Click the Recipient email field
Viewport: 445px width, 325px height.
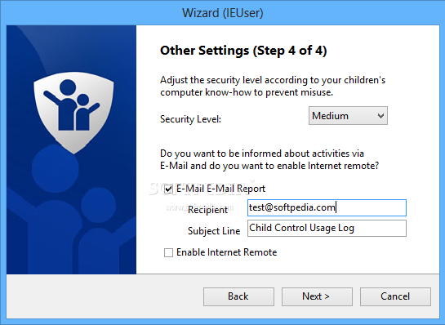pos(327,207)
